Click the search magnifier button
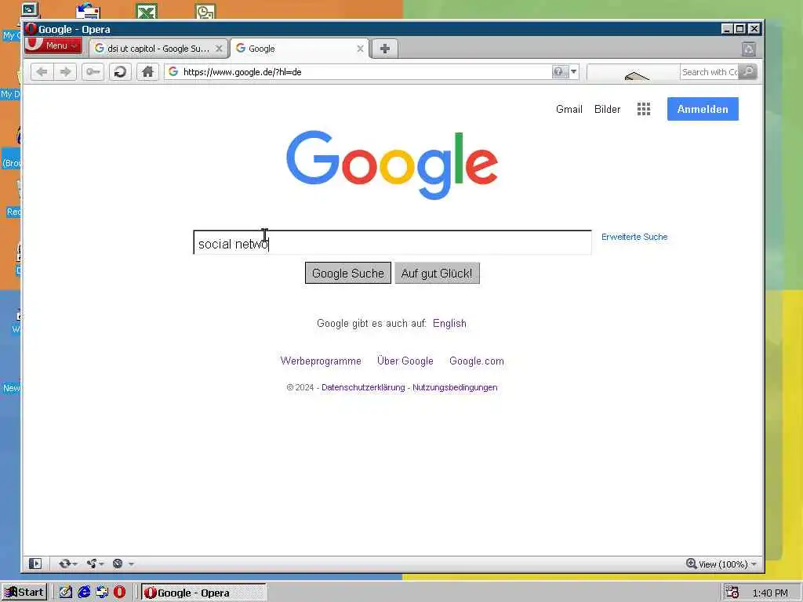This screenshot has width=803, height=602. pyautogui.click(x=748, y=71)
